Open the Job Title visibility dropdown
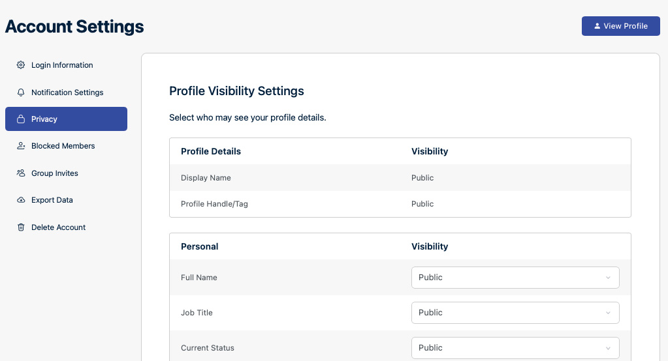The width and height of the screenshot is (668, 361). (515, 313)
